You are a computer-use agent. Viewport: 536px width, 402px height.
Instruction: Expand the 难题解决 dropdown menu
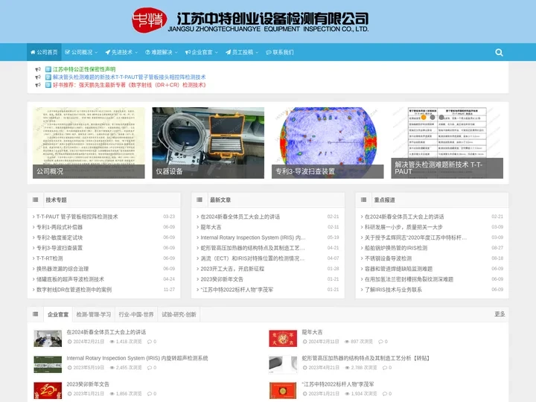pos(162,52)
